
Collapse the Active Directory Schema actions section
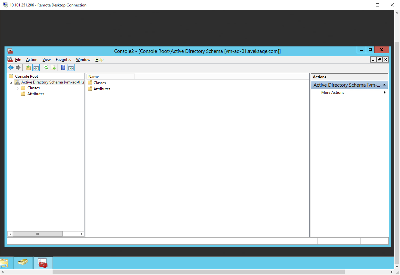click(384, 85)
